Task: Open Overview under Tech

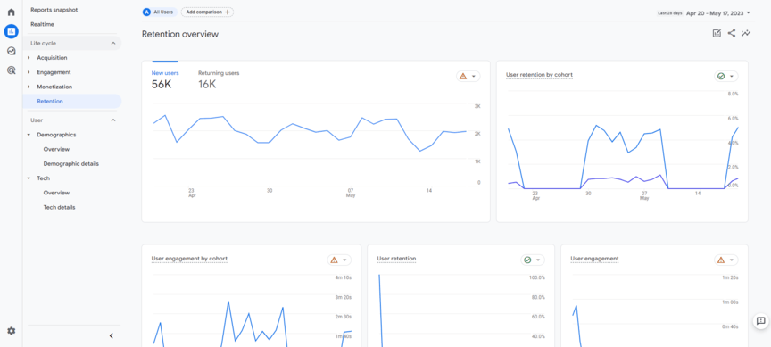Action: pyautogui.click(x=56, y=193)
